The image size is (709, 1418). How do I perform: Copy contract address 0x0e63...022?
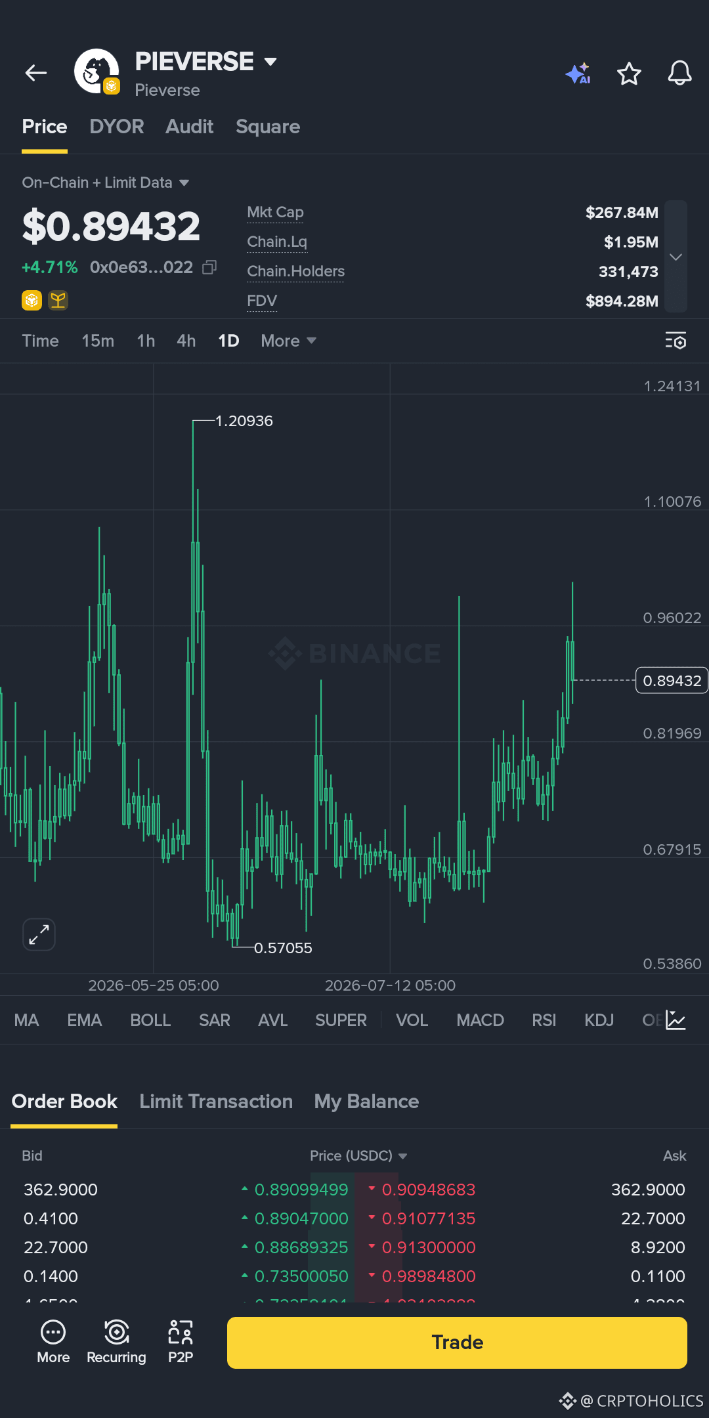coord(209,267)
